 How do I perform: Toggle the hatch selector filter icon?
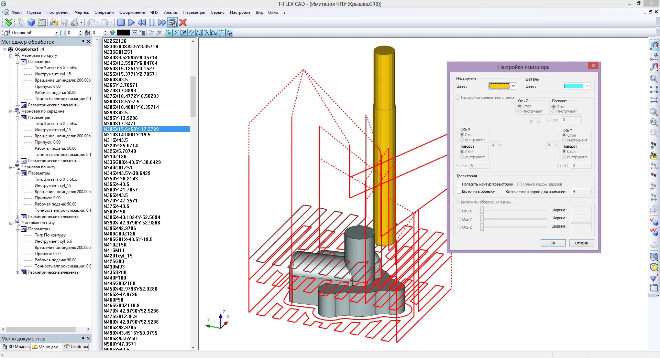(191, 33)
